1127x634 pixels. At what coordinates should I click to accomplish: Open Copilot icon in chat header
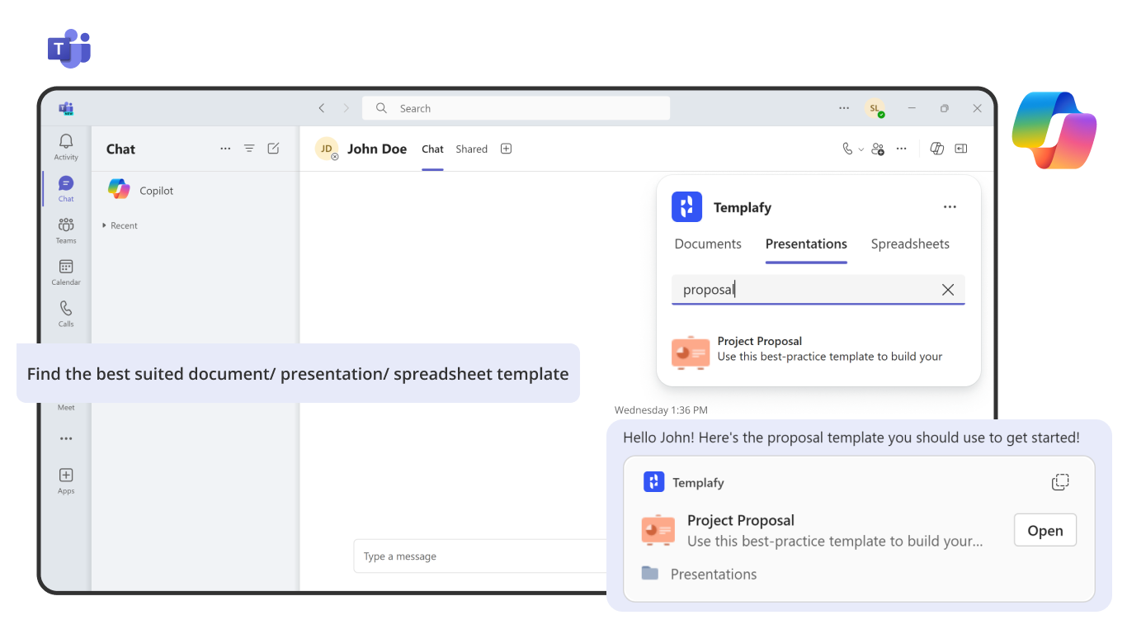click(x=936, y=149)
